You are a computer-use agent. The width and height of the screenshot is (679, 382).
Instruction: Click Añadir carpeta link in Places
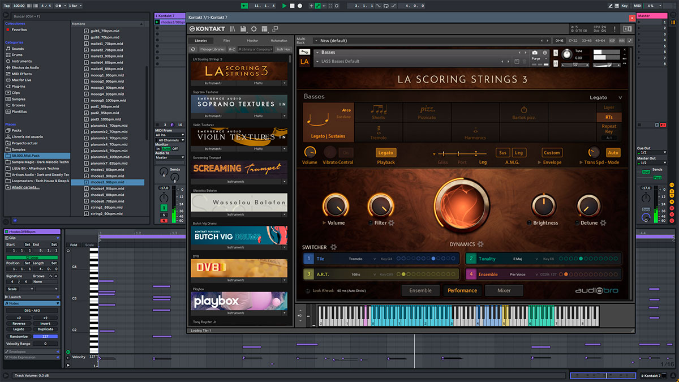coord(26,187)
